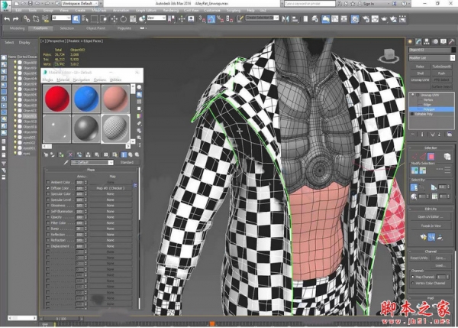
Task: Open the Hierarchy command panel tab
Action: point(427,41)
